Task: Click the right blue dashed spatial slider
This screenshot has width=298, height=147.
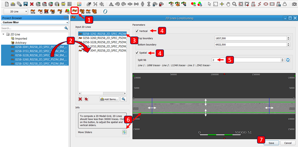Action: 269,106
